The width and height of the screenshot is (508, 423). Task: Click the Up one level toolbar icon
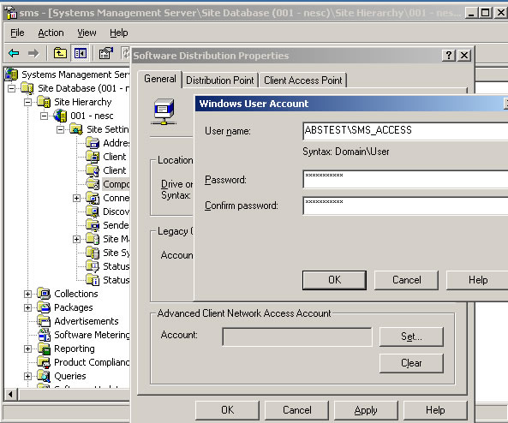pyautogui.click(x=60, y=53)
